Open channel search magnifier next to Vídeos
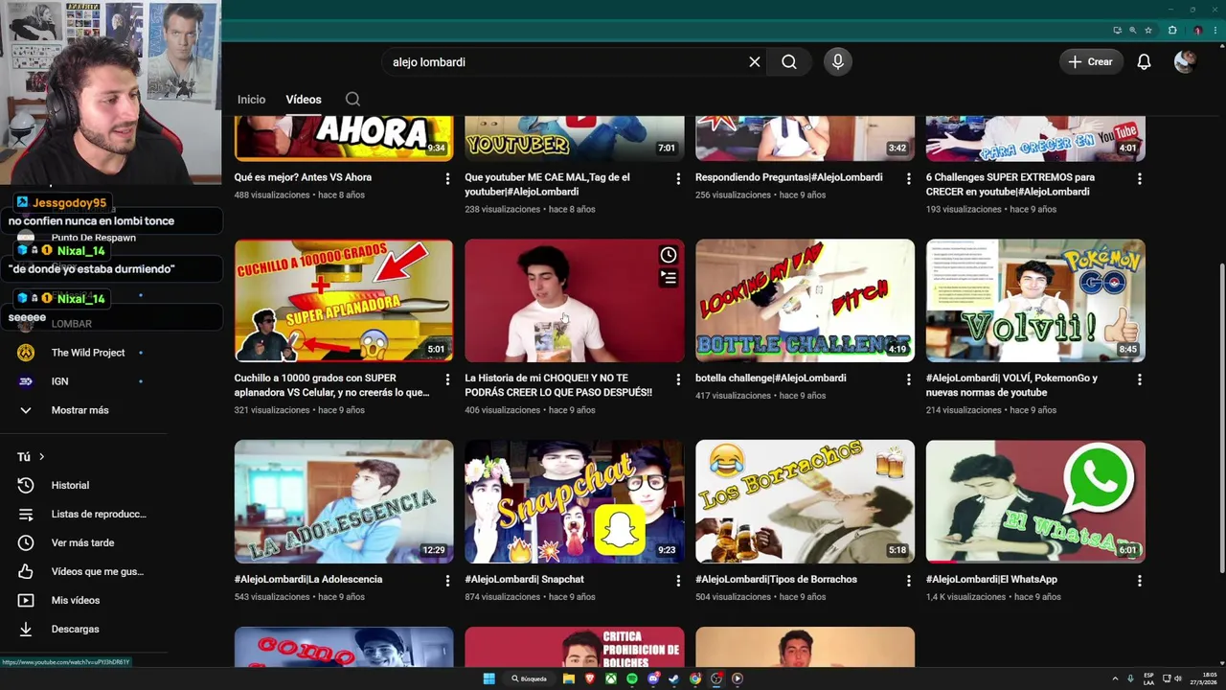The width and height of the screenshot is (1226, 690). [352, 99]
